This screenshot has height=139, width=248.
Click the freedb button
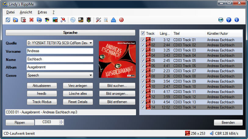click(41, 94)
